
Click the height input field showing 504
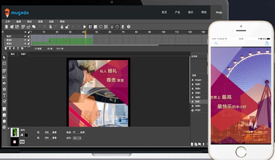(48, 138)
